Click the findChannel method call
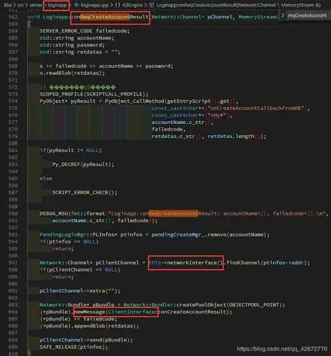Image resolution: width=331 pixels, height=356 pixels. click(x=243, y=263)
